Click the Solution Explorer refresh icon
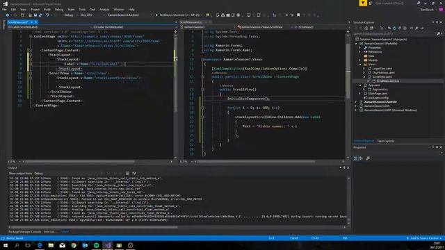Viewport: 445px width, 250px height. [394, 28]
